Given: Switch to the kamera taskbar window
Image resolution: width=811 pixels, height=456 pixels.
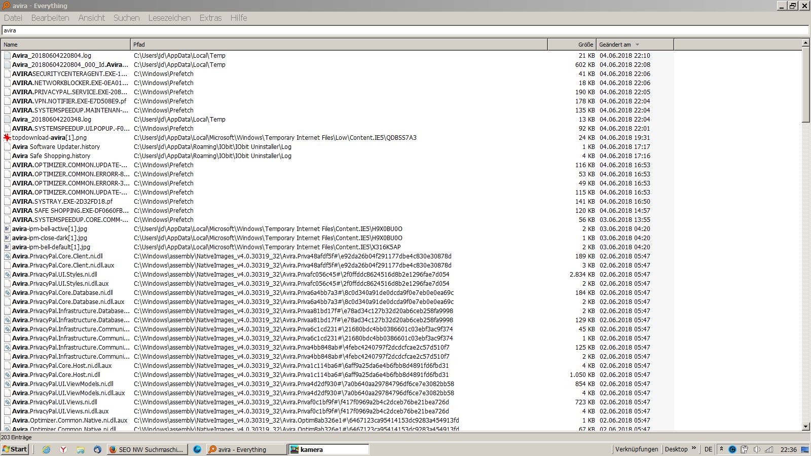Looking at the screenshot, I should point(328,449).
